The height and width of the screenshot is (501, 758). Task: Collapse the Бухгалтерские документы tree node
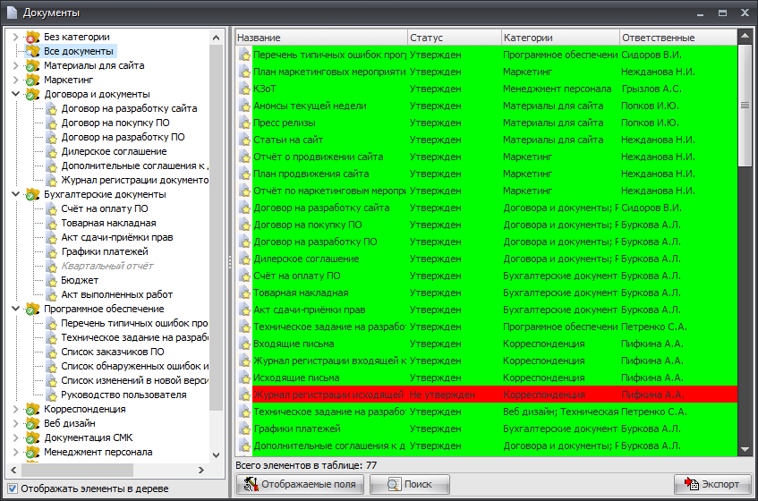click(15, 194)
